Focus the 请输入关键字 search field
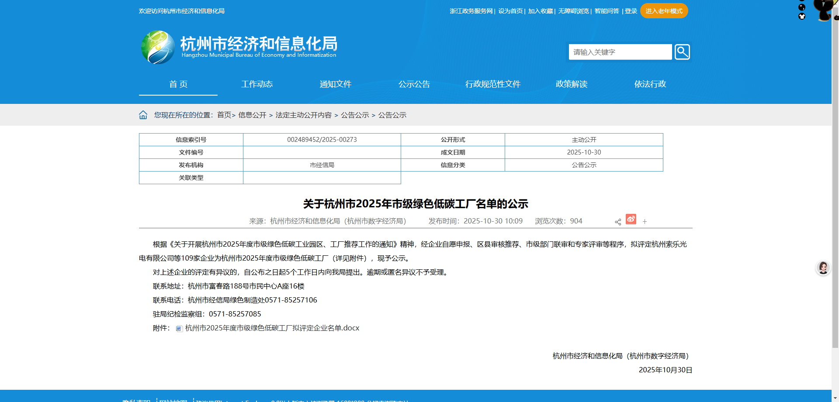This screenshot has width=839, height=402. tap(620, 52)
